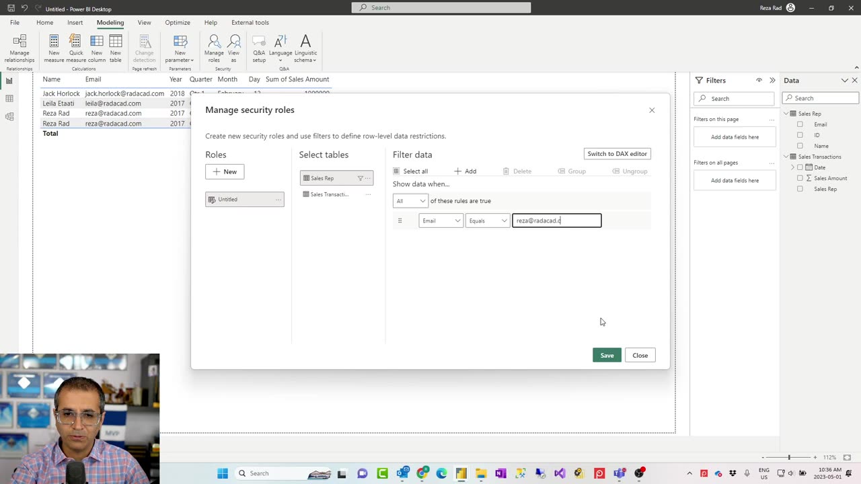
Task: Select the Untitled role
Action: (x=245, y=200)
